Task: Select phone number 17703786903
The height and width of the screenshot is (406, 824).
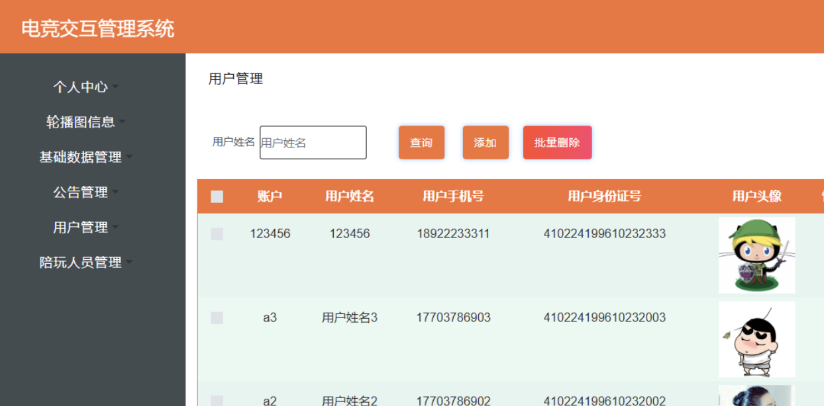Action: 453,317
